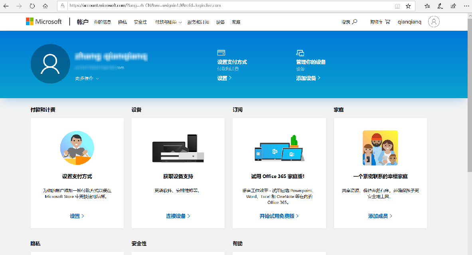Image resolution: width=472 pixels, height=255 pixels.
Task: Open reading view icon in address bar
Action: 397,6
